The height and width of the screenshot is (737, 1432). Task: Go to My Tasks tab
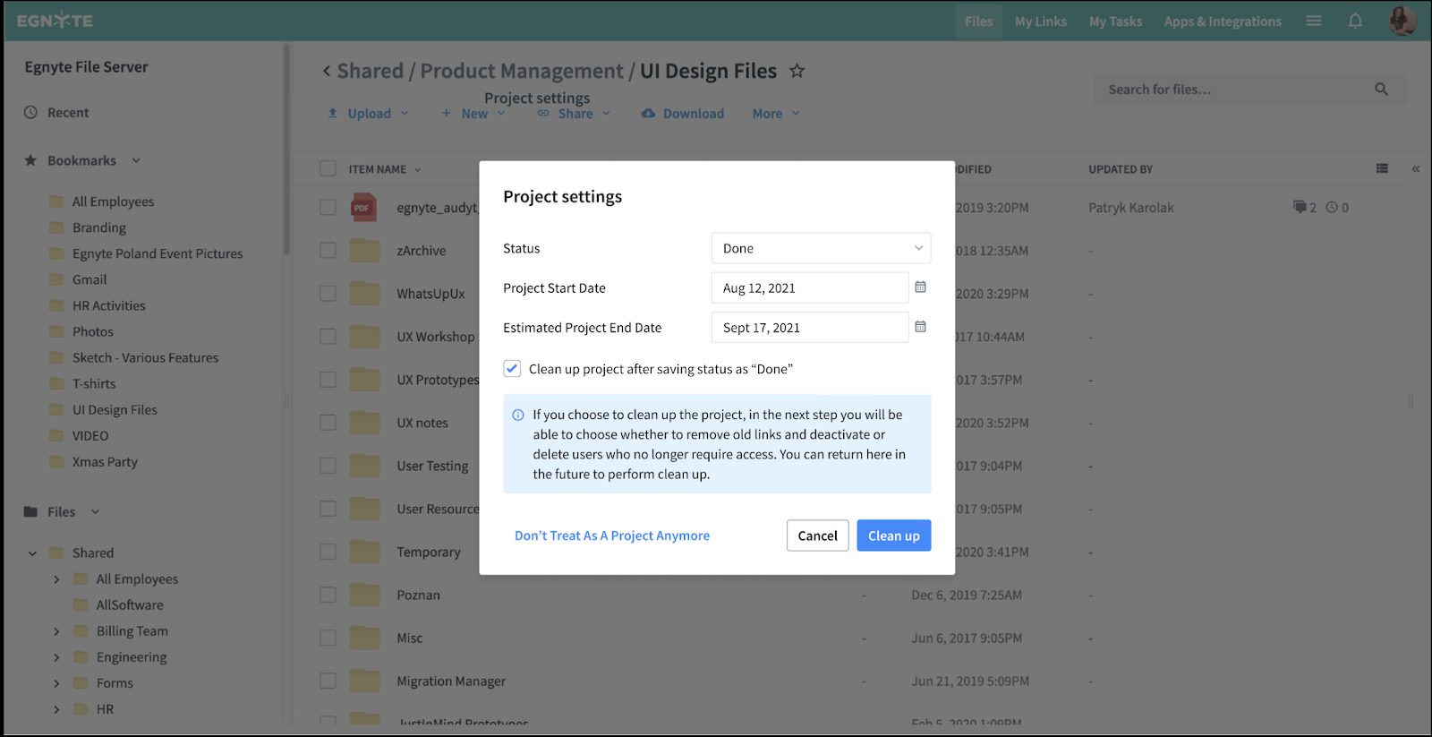1115,21
